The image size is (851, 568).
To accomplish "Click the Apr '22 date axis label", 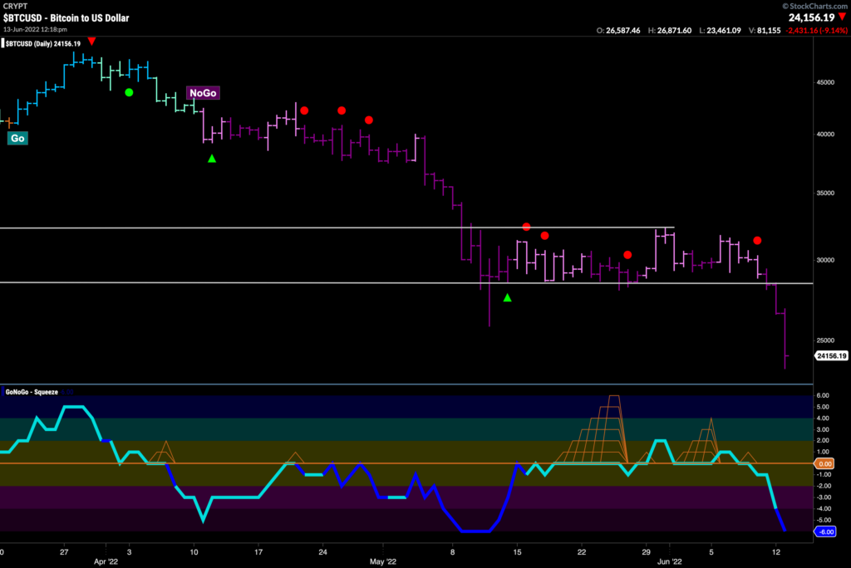I will pos(106,561).
